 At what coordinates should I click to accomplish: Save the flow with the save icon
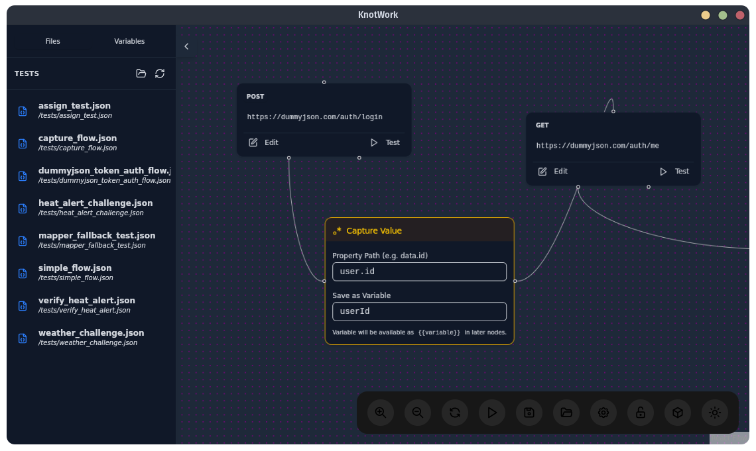[529, 412]
